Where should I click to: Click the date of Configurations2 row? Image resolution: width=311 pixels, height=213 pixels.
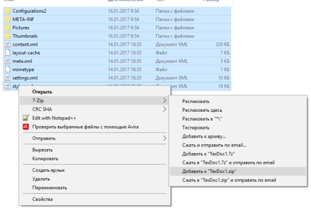123,11
